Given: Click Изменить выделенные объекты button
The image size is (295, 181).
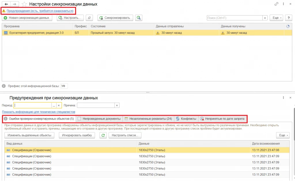Looking at the screenshot, I should pyautogui.click(x=29, y=135).
